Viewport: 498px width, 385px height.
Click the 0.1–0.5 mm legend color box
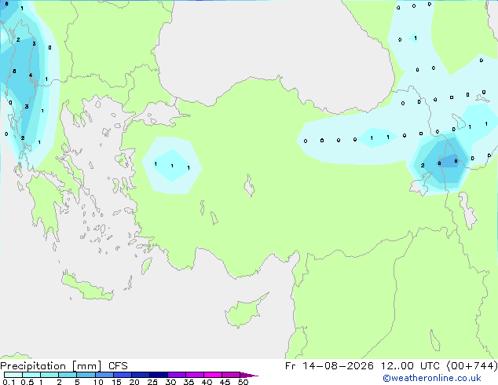(x=13, y=375)
